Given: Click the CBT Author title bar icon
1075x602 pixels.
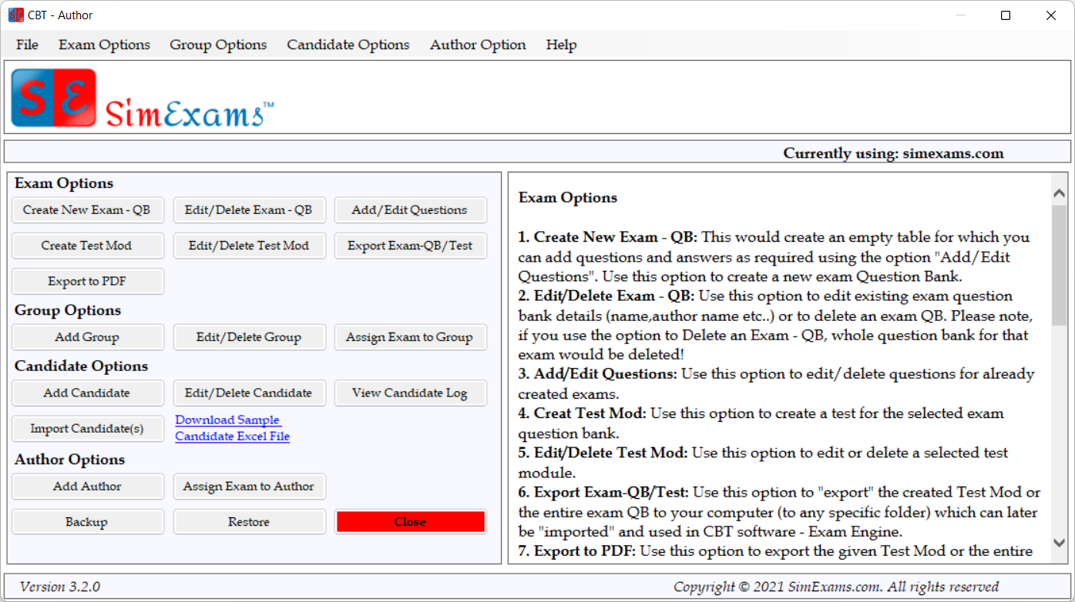Looking at the screenshot, I should pyautogui.click(x=16, y=15).
